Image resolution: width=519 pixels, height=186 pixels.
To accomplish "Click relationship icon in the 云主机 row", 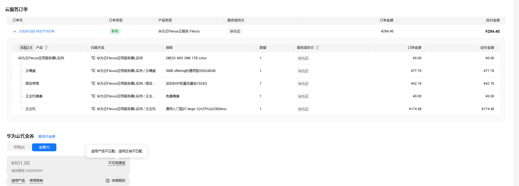I will pos(93,109).
